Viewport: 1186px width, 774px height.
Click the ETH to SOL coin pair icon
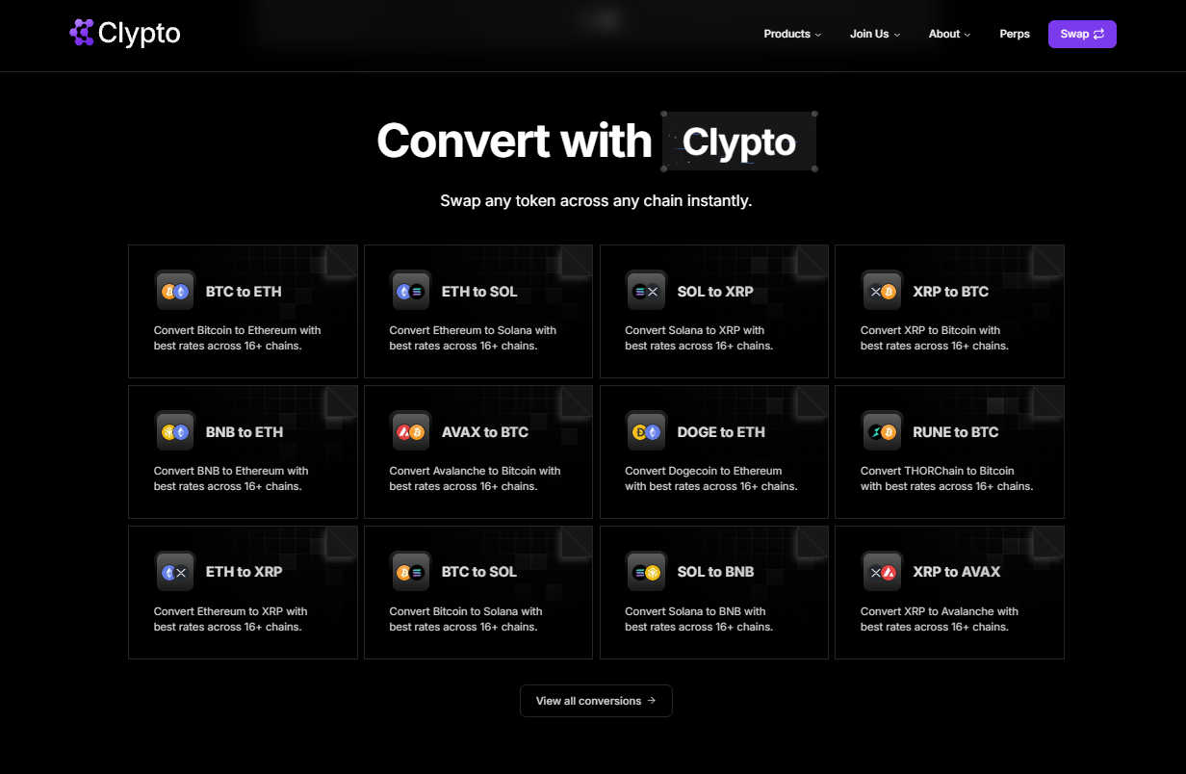click(x=411, y=292)
